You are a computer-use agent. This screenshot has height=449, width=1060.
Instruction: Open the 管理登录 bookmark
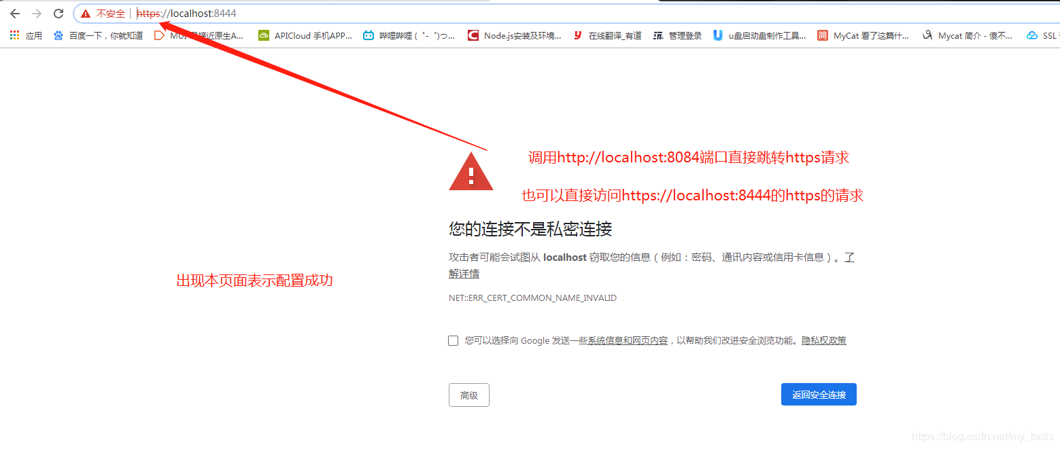677,35
